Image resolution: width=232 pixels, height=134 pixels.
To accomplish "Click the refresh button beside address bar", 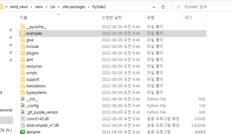I will (x=163, y=7).
